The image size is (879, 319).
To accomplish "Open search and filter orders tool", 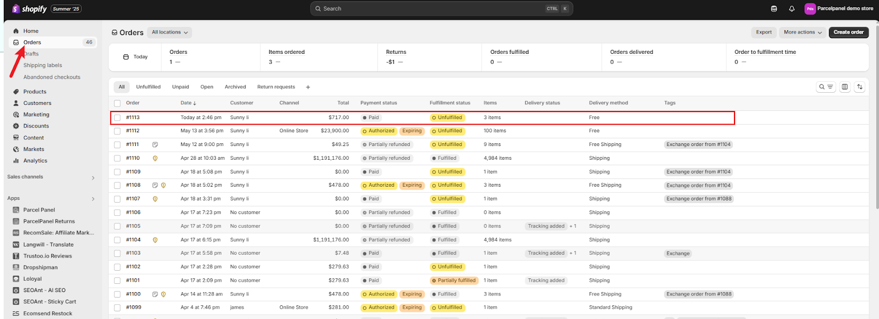I will [826, 87].
